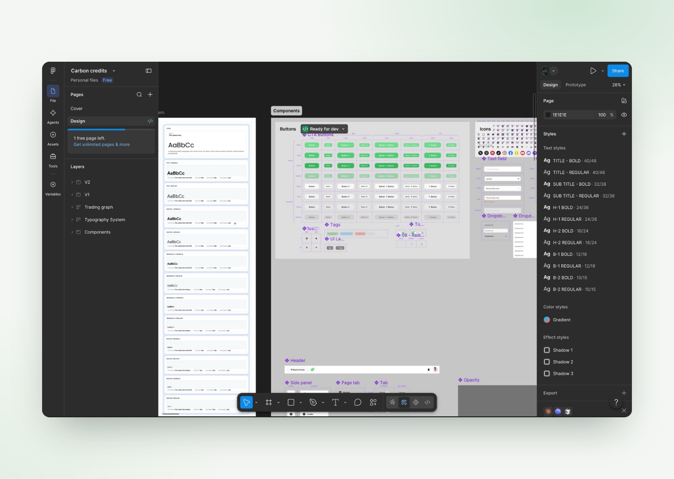Screen dimensions: 674x479
Task: Open the diamond-shaped mode icon in toolbar
Action: coord(416,402)
